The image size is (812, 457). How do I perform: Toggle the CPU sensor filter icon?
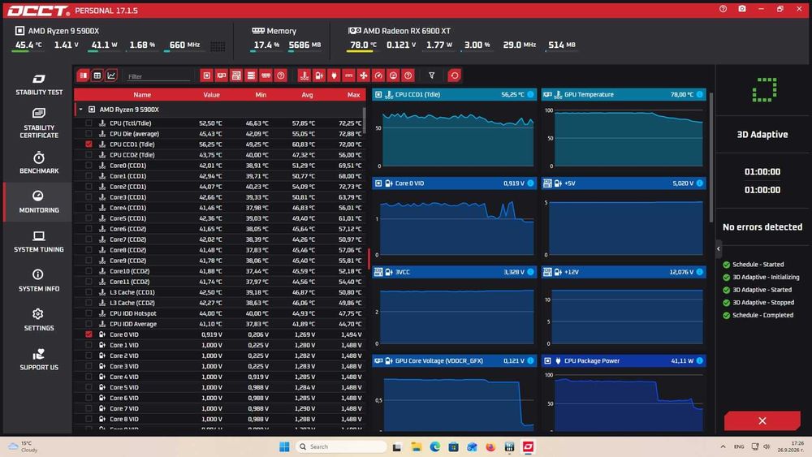coord(206,75)
